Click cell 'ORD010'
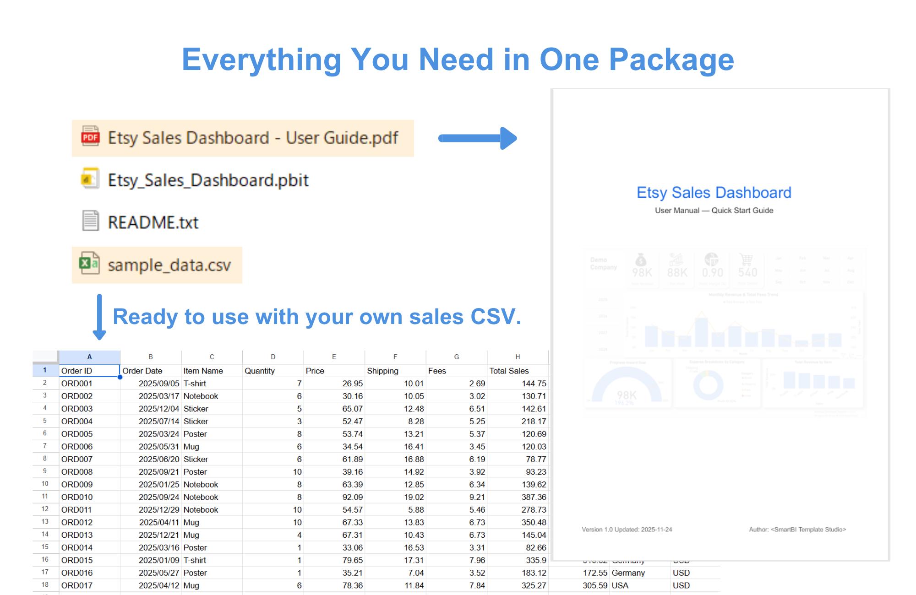Viewport: 916px width, 595px height. pyautogui.click(x=89, y=497)
